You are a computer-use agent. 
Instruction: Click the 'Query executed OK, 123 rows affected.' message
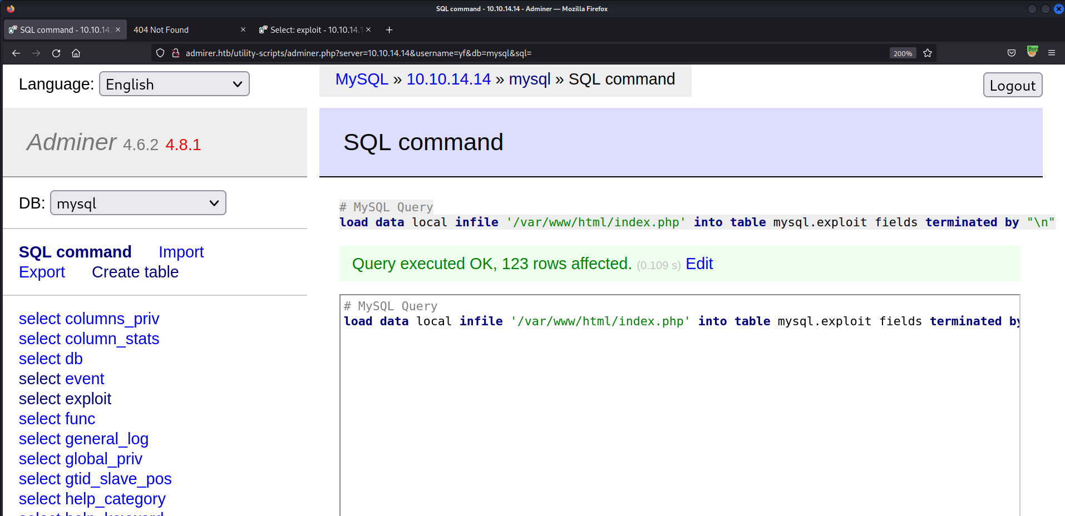point(492,264)
